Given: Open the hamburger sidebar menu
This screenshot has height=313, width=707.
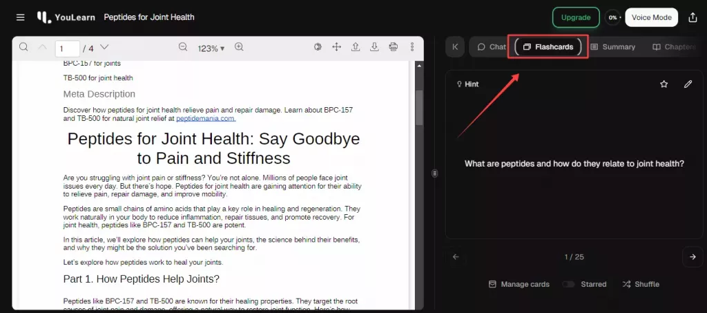Looking at the screenshot, I should click(x=20, y=17).
